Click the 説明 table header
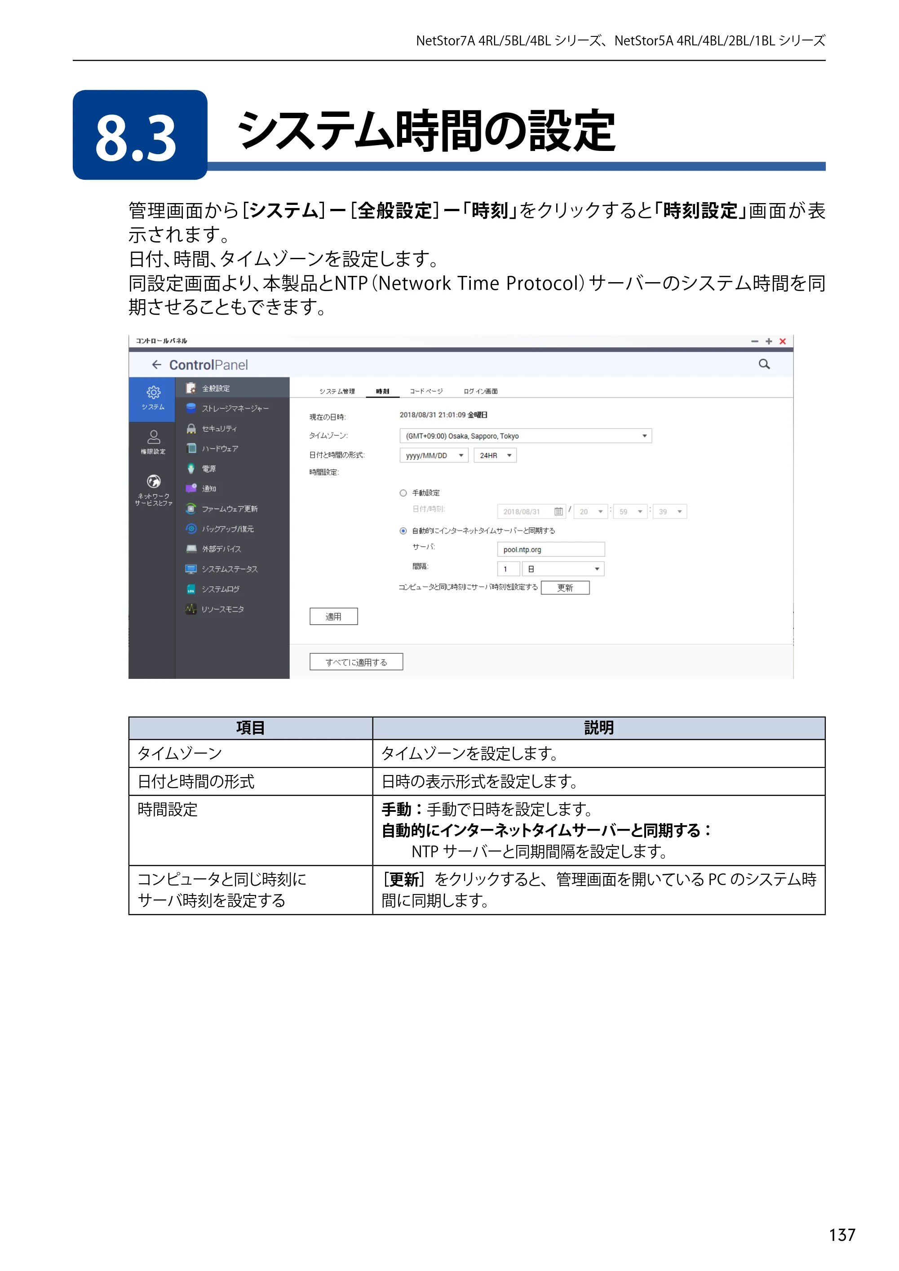The height and width of the screenshot is (1271, 899). tap(599, 728)
